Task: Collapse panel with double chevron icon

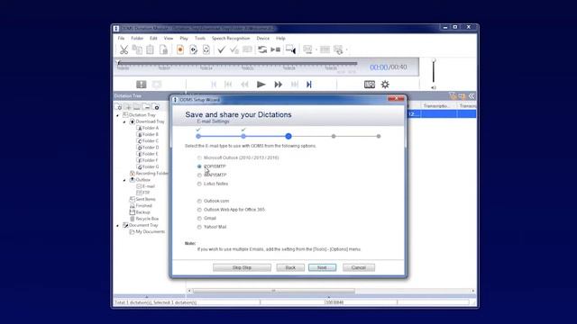Action: click(x=472, y=96)
